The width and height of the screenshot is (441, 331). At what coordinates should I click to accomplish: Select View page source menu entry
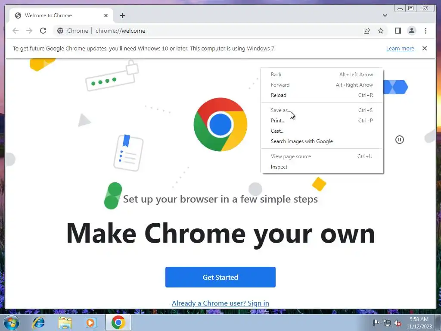(x=322, y=156)
